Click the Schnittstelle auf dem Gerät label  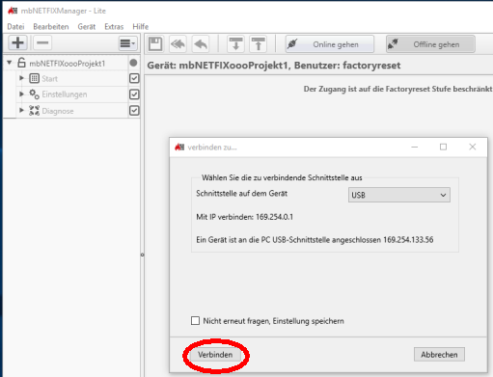[242, 194]
